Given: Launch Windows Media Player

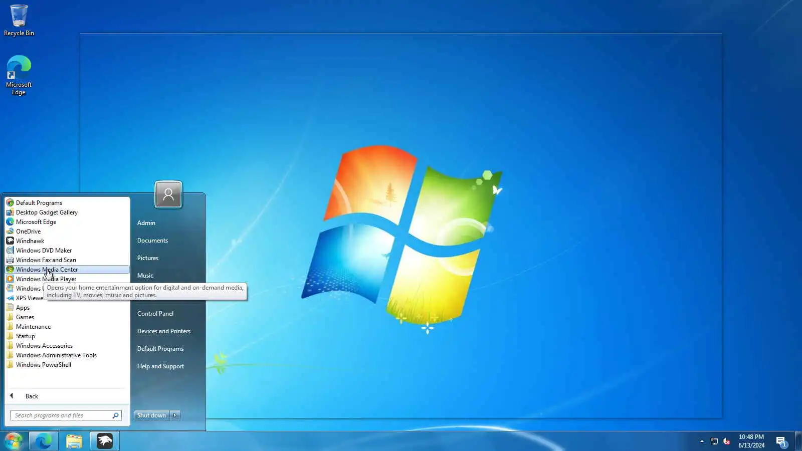Looking at the screenshot, I should [67, 279].
